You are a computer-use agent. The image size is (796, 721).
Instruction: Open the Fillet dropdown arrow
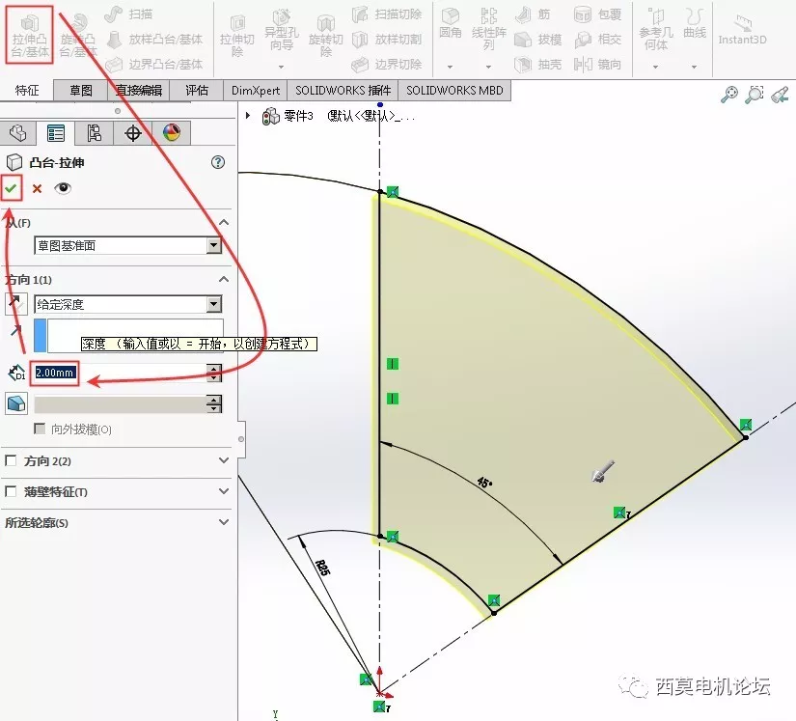[450, 67]
